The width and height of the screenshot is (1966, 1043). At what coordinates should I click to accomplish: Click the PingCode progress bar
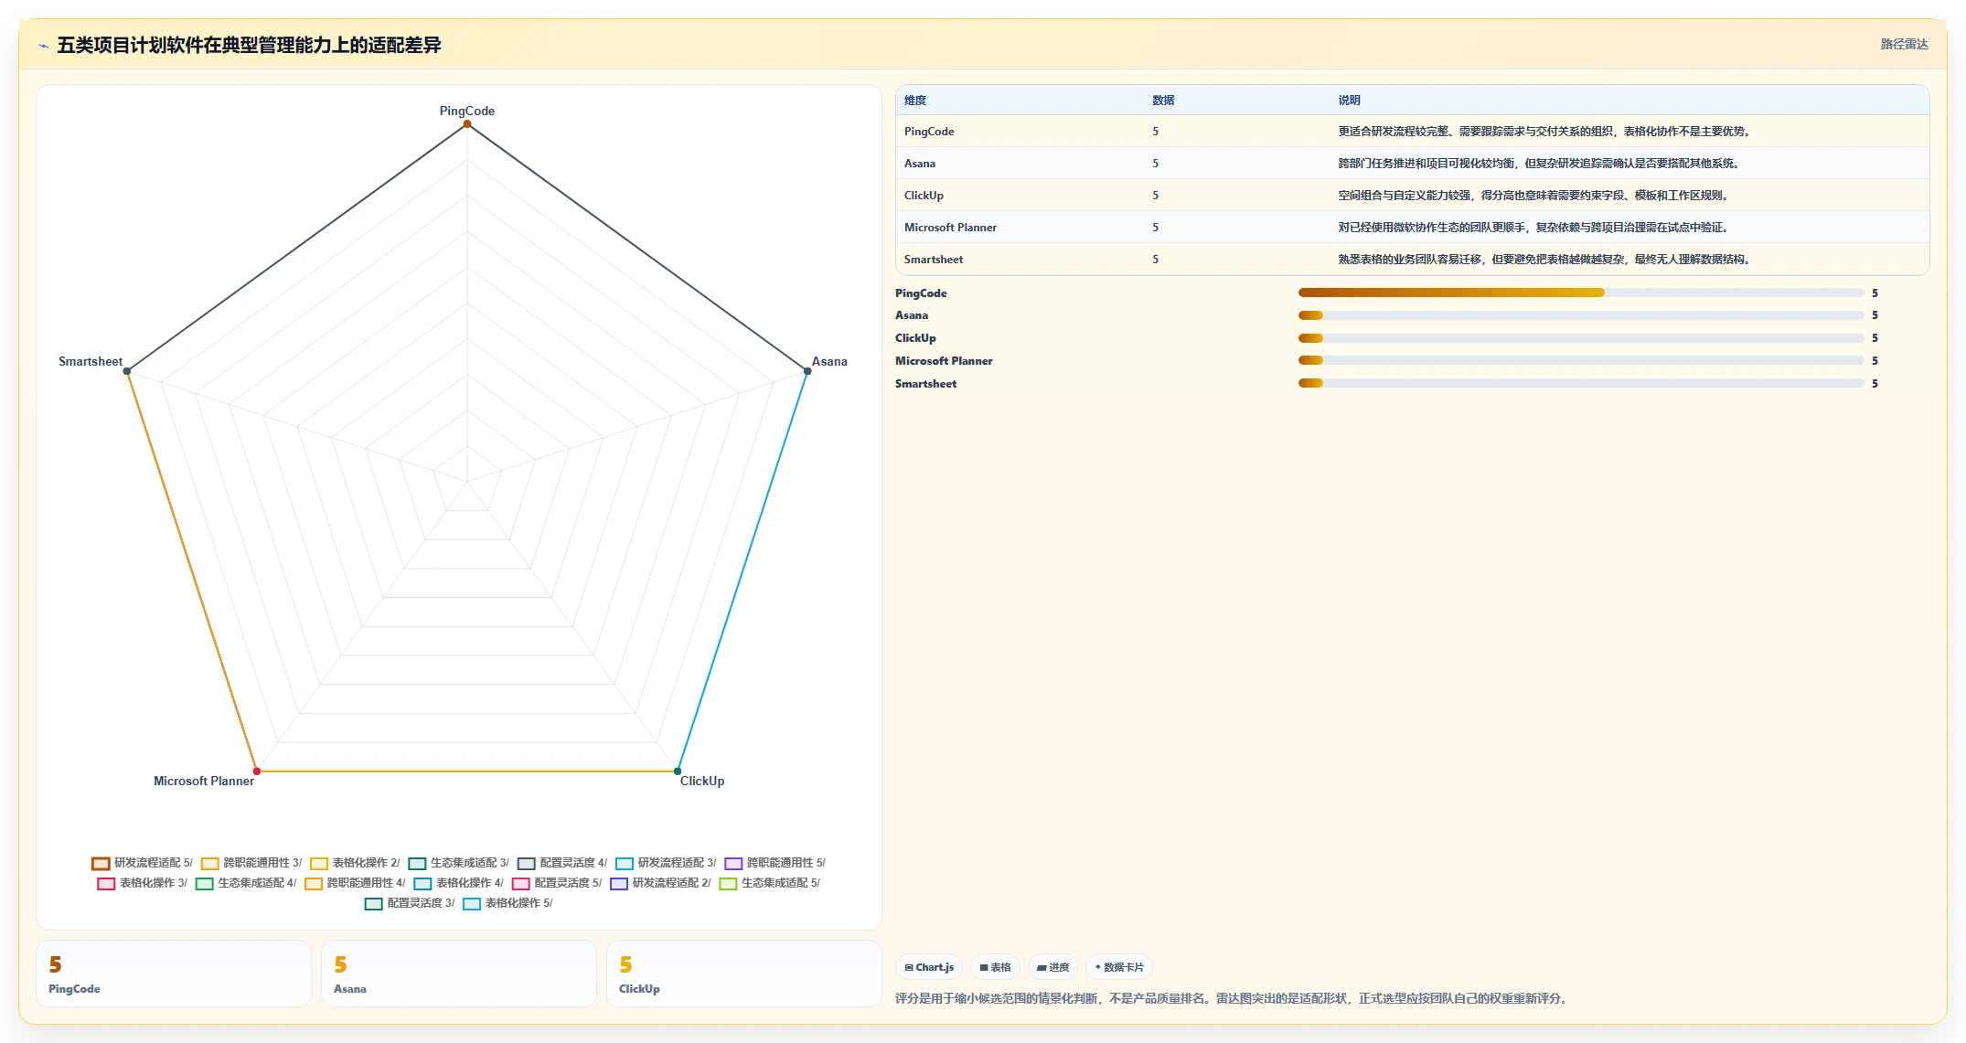[x=1581, y=293]
